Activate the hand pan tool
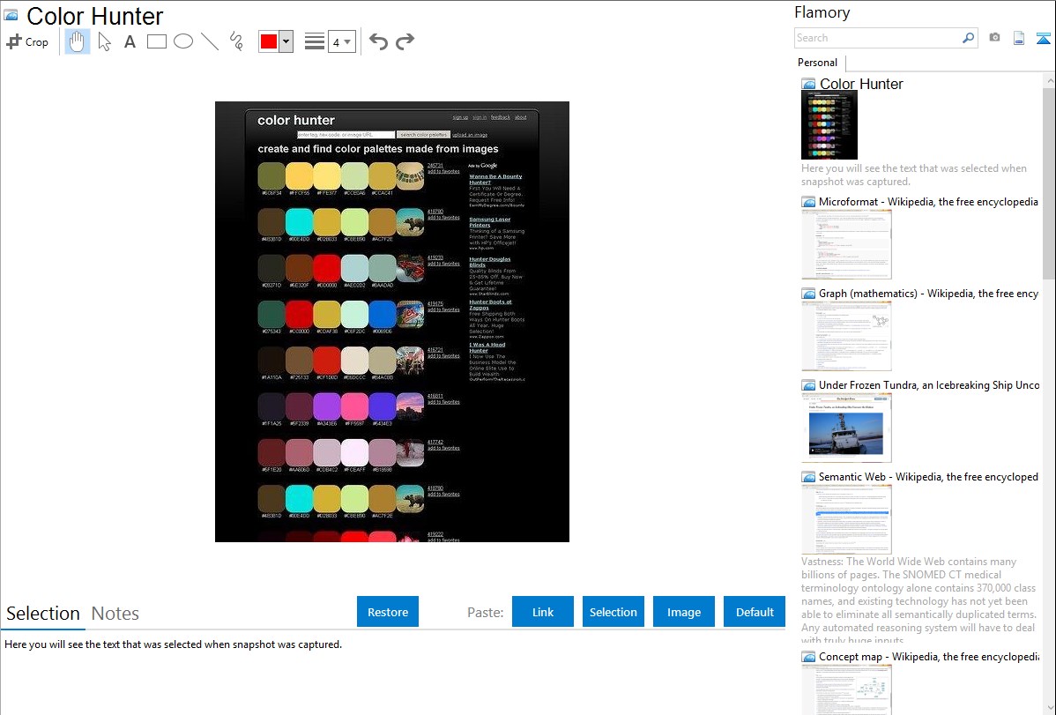Viewport: 1056px width, 715px height. pyautogui.click(x=78, y=41)
